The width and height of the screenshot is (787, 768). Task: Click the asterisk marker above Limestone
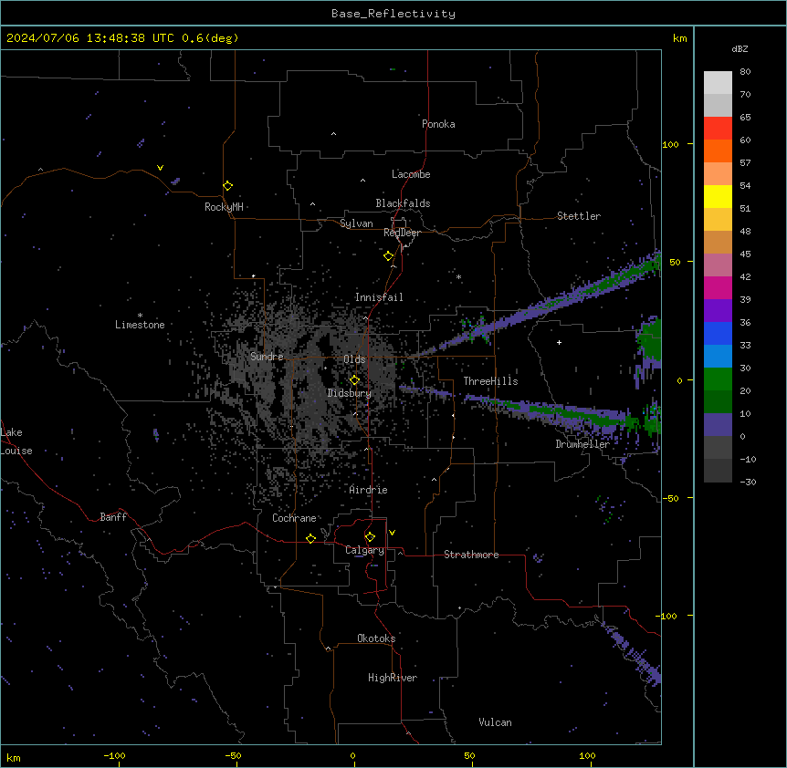(x=140, y=316)
